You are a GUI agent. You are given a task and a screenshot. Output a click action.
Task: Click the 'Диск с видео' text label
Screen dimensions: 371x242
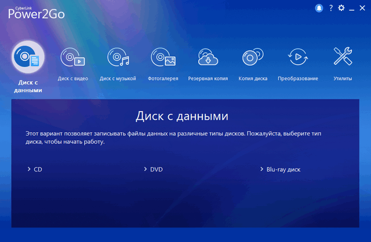click(73, 78)
